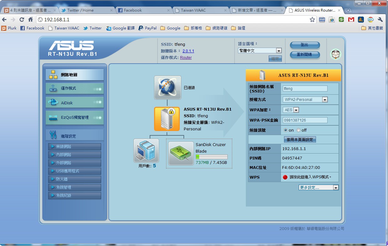This screenshot has width=388, height=246.
Task: Open the WPA2-Personal authentication dropdown
Action: tap(305, 100)
